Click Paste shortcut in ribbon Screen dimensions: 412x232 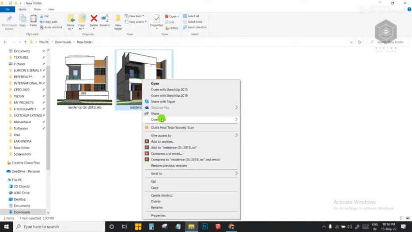tap(51, 27)
